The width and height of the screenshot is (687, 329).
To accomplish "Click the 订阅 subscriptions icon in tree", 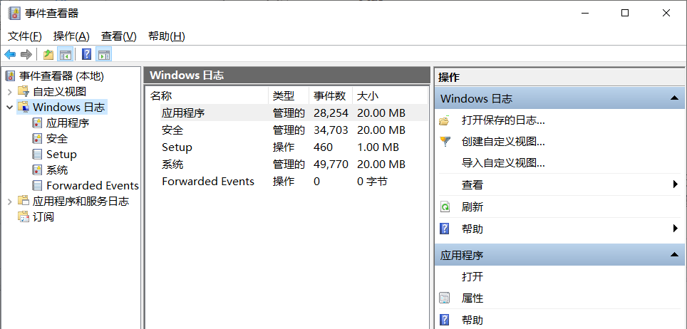I will point(24,216).
